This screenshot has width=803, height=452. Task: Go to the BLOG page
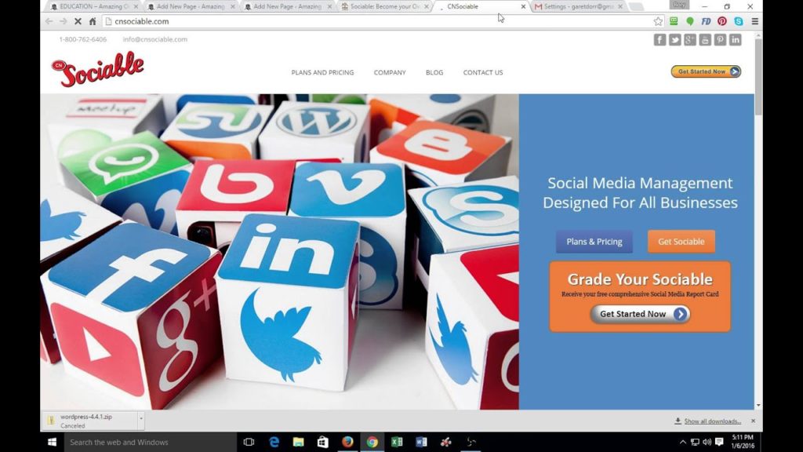coord(434,72)
